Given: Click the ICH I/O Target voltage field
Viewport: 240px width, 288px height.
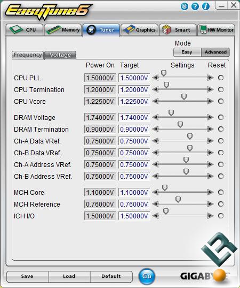Looking at the screenshot, I should [x=134, y=216].
